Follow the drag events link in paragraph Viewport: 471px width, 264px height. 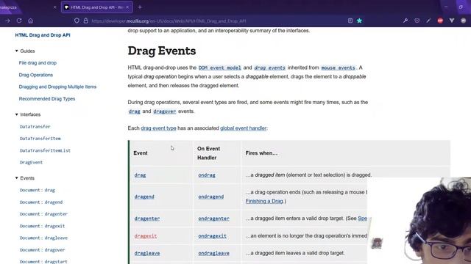[270, 68]
